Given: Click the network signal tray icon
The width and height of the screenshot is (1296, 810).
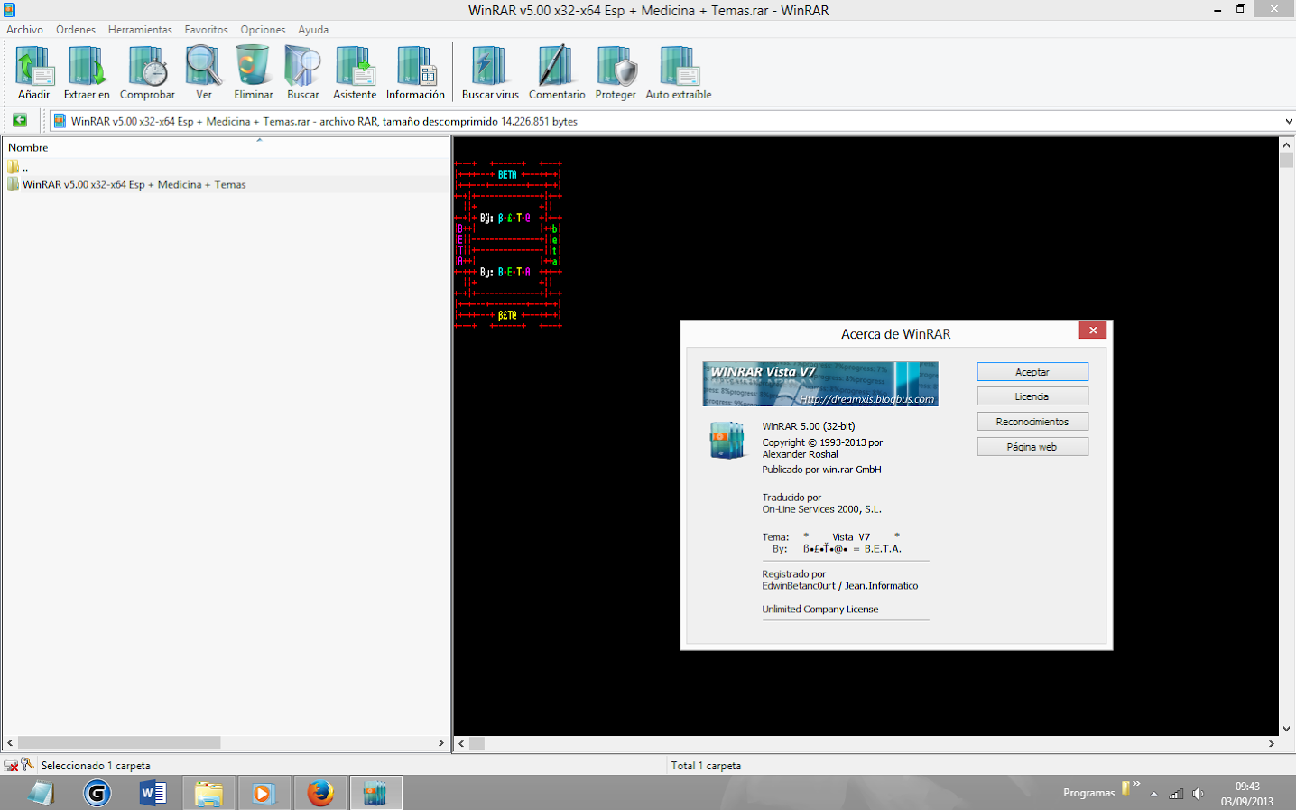Looking at the screenshot, I should (1176, 794).
